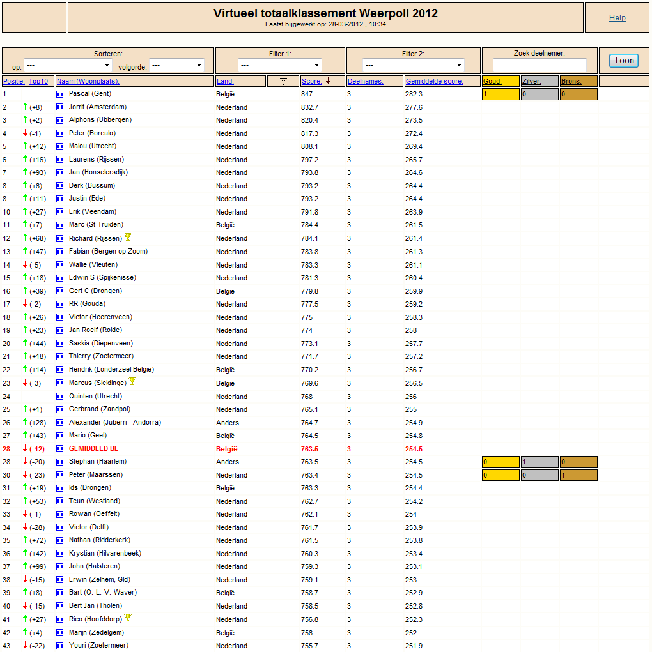Viewport: 652px width, 652px height.
Task: Click the Brons bronze header swatch
Action: [x=578, y=82]
